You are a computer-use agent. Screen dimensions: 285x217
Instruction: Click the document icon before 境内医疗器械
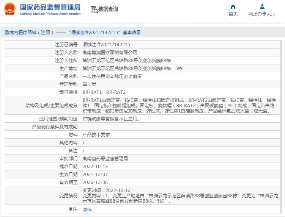(x=6, y=33)
